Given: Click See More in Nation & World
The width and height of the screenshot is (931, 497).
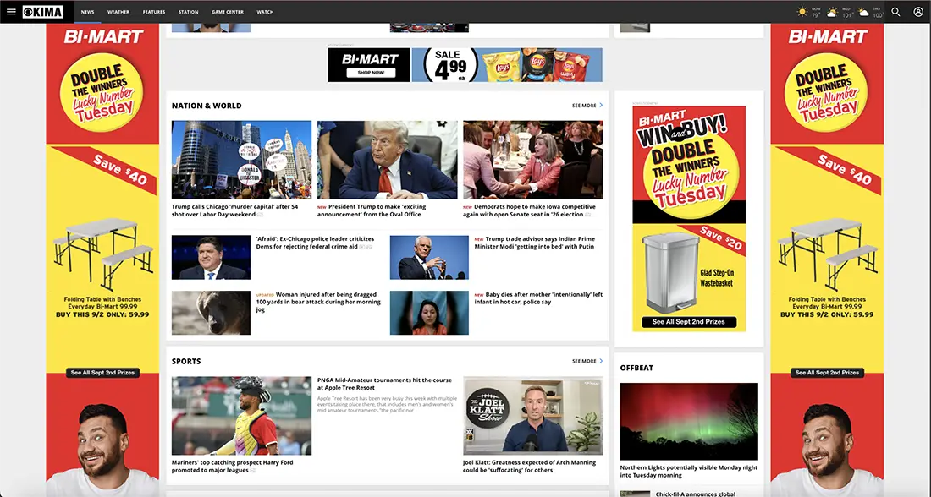Looking at the screenshot, I should pyautogui.click(x=584, y=106).
